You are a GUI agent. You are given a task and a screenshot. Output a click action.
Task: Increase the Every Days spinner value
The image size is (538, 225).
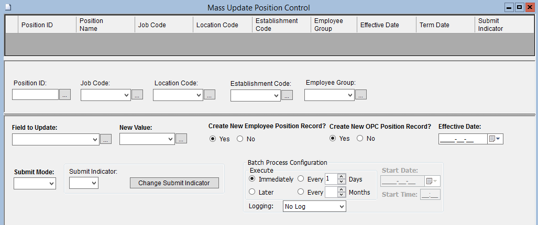click(x=341, y=176)
